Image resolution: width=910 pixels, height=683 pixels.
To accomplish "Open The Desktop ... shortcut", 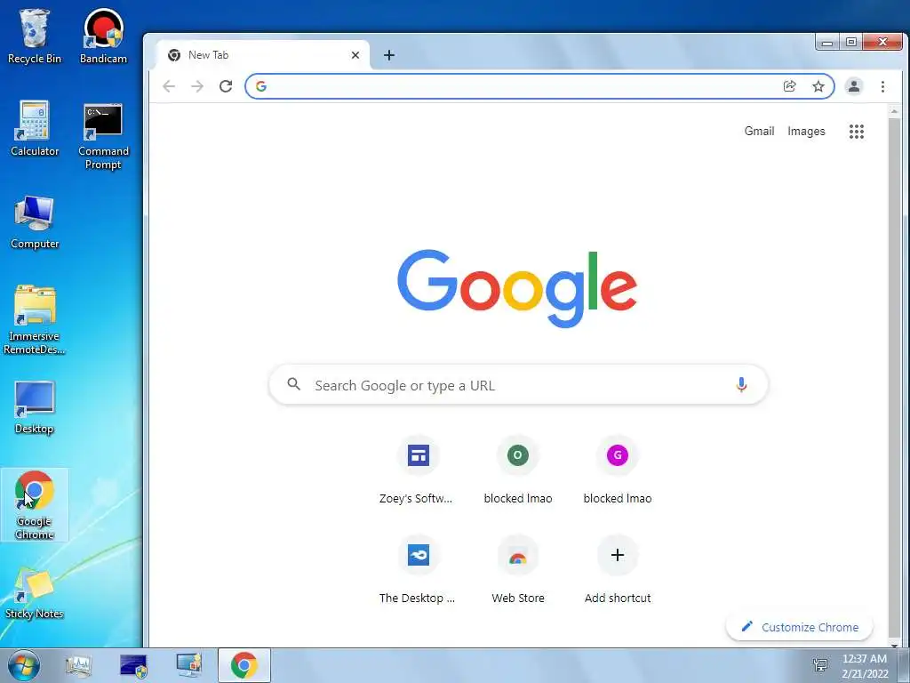I will [418, 569].
